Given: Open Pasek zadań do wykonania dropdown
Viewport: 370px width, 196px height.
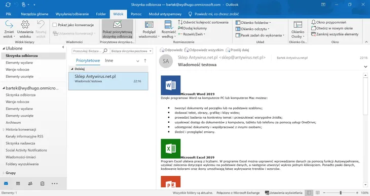Looking at the screenshot, I should (260, 35).
